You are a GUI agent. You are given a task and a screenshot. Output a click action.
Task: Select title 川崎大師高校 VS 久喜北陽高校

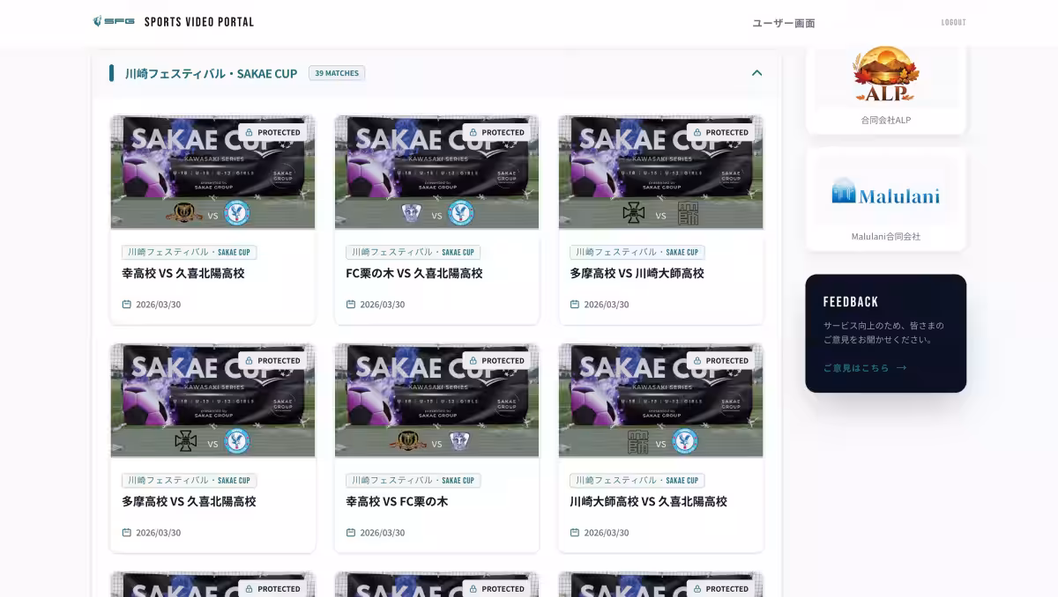[x=648, y=501]
